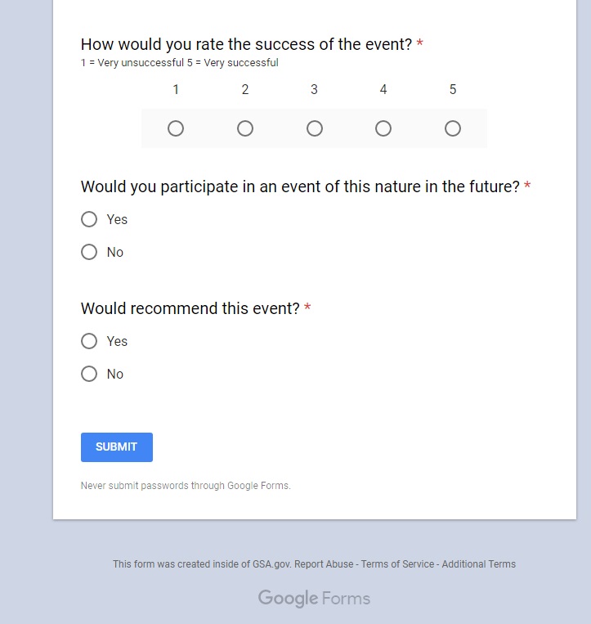Follow the Additional Terms link
This screenshot has height=624, width=591.
[478, 564]
